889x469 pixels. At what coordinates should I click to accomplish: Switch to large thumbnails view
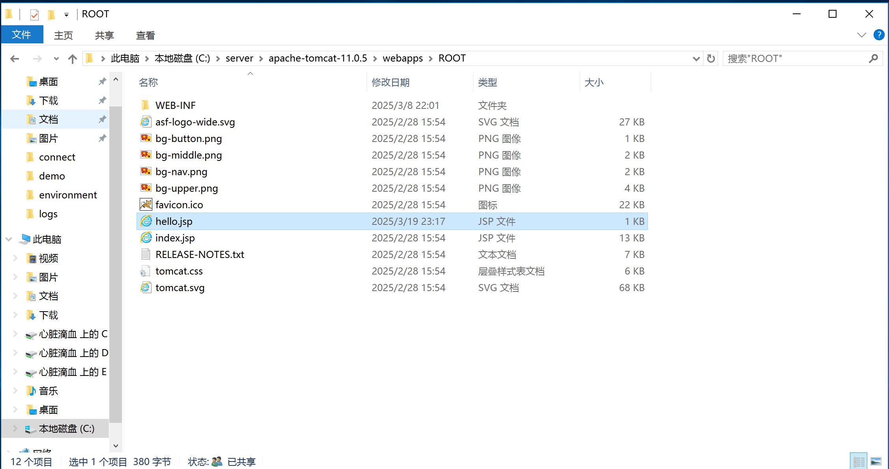pyautogui.click(x=876, y=461)
